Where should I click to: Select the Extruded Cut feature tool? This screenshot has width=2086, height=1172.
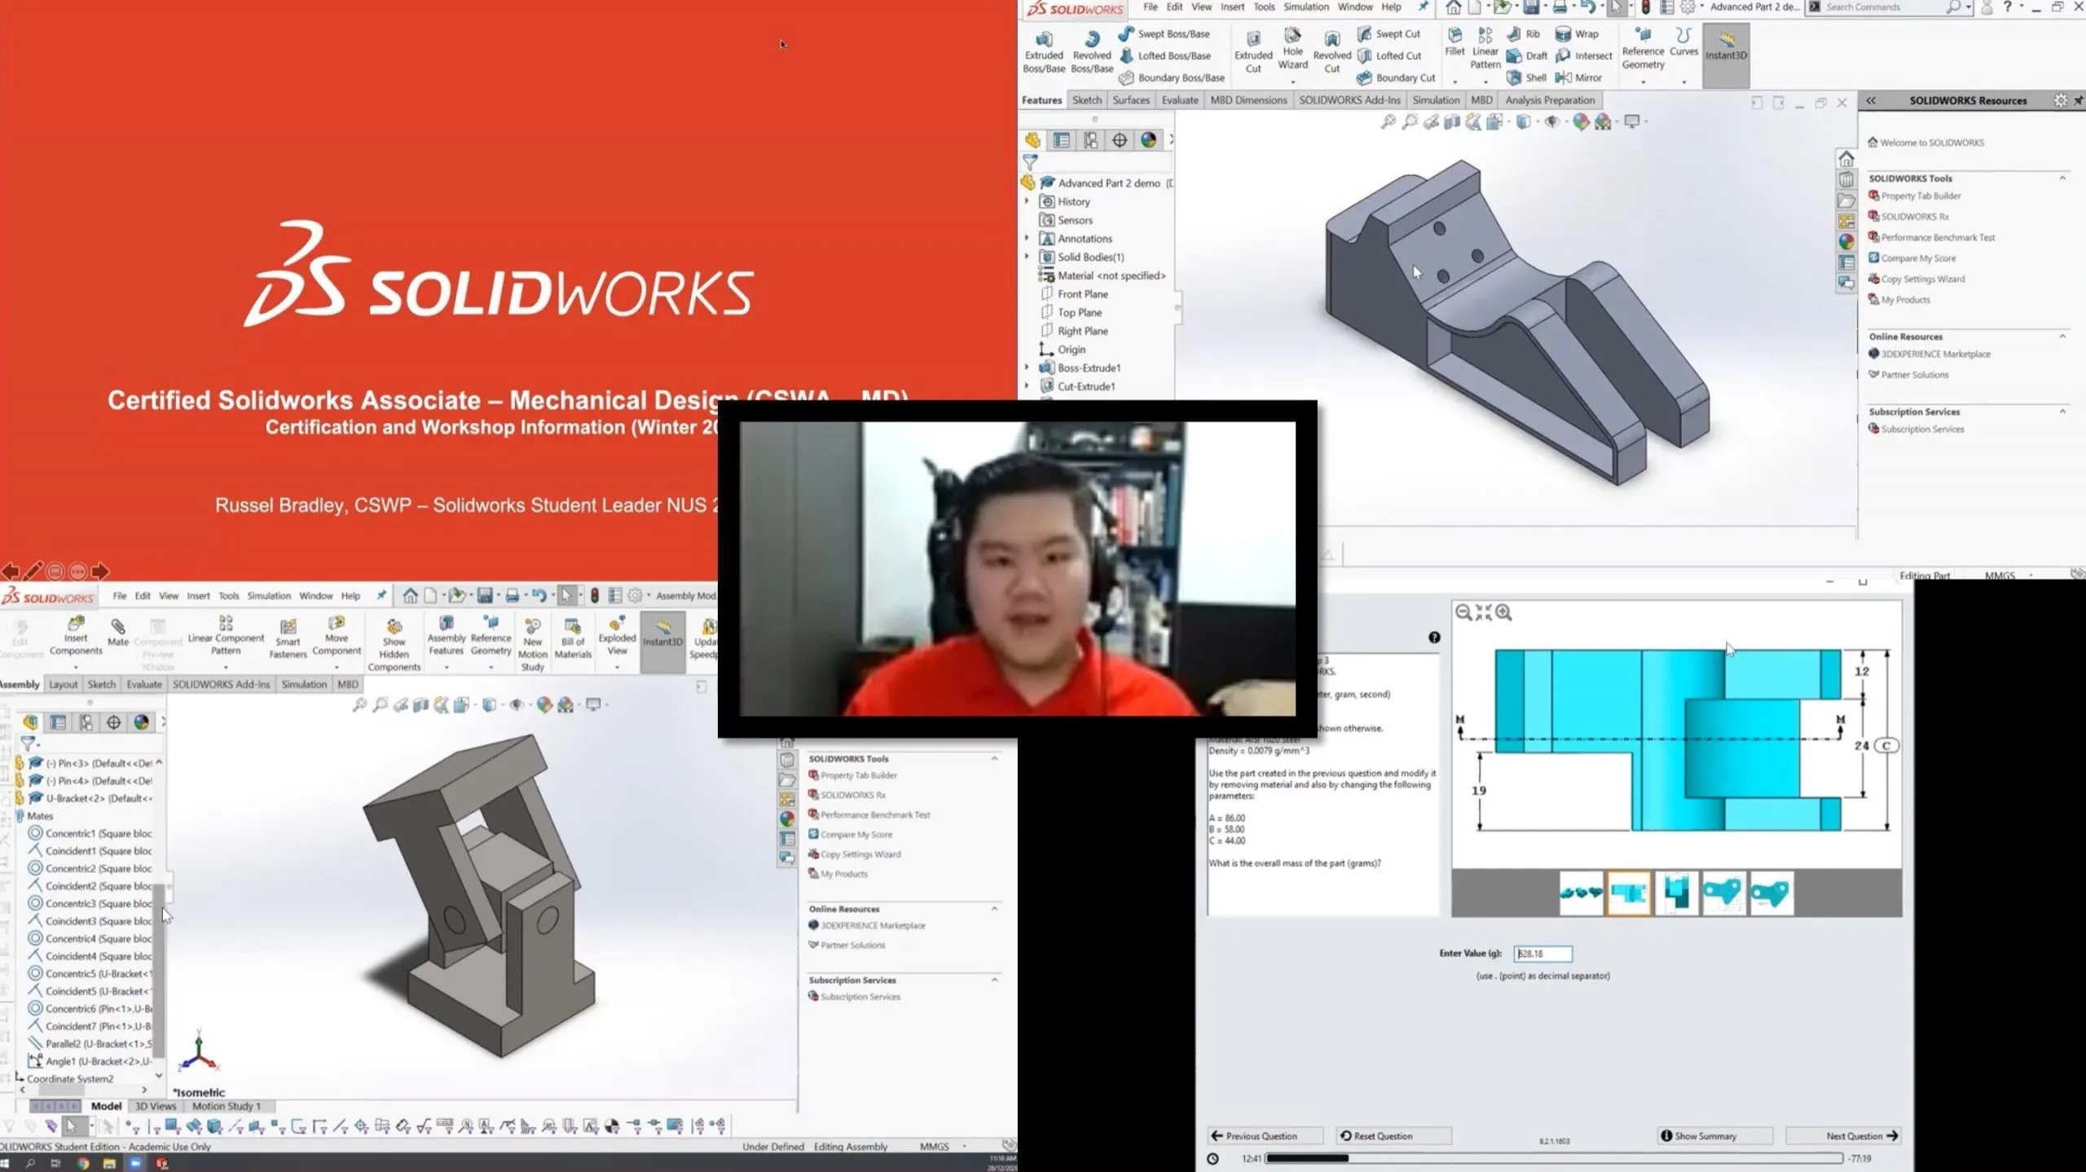click(1253, 51)
